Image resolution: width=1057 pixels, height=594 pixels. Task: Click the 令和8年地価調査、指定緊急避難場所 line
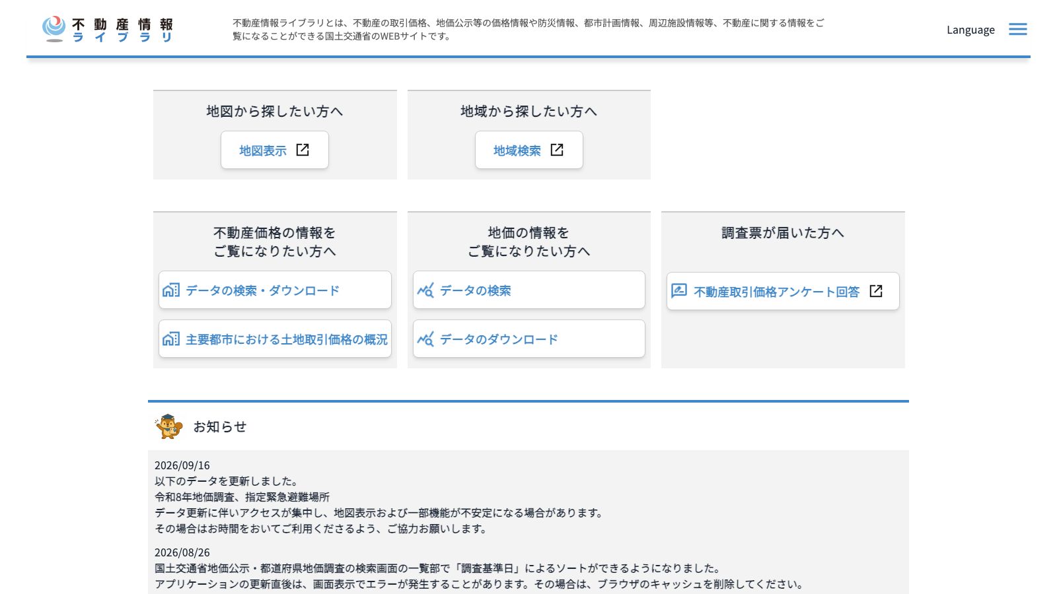(x=242, y=497)
